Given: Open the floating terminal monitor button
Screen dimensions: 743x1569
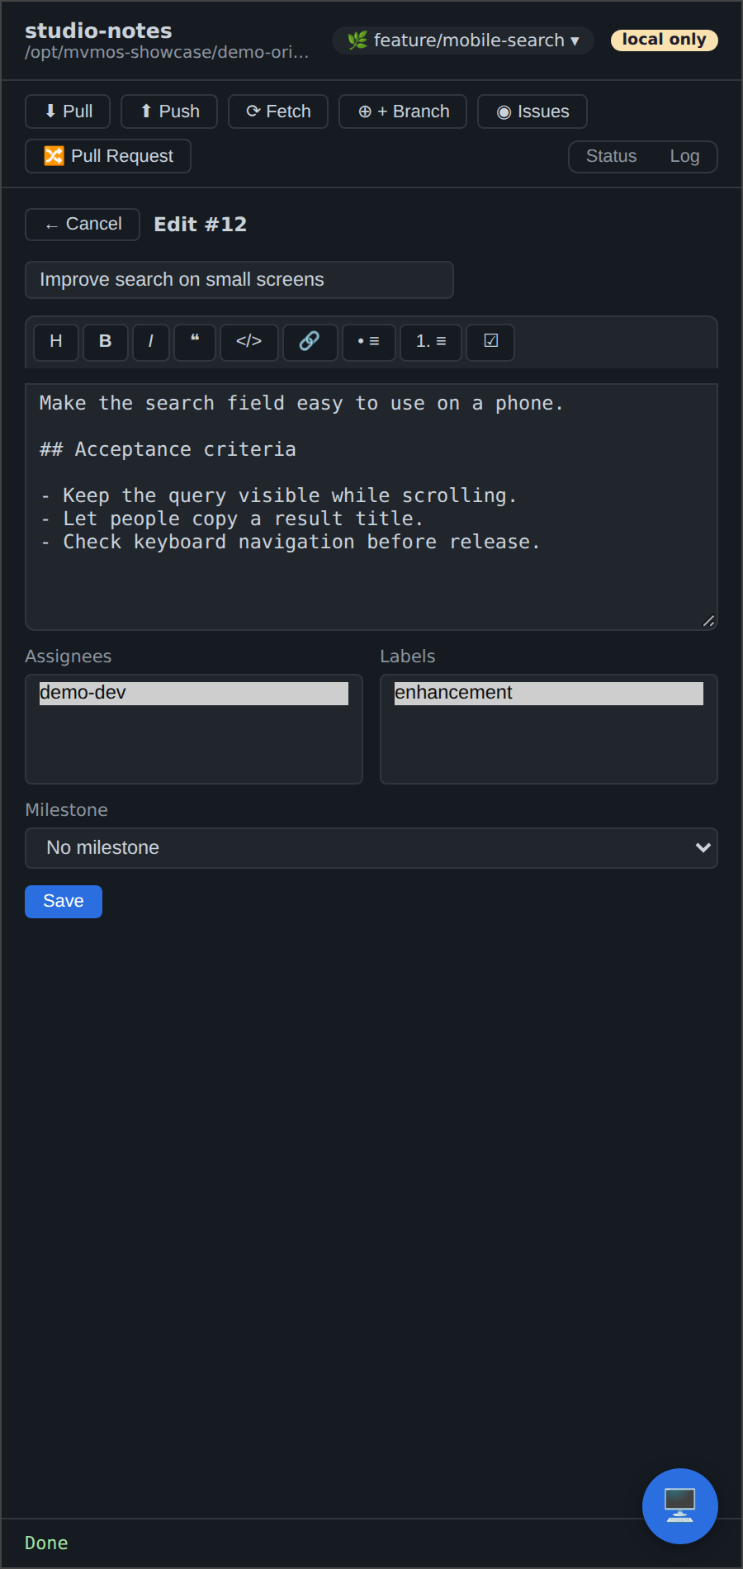Looking at the screenshot, I should point(680,1506).
